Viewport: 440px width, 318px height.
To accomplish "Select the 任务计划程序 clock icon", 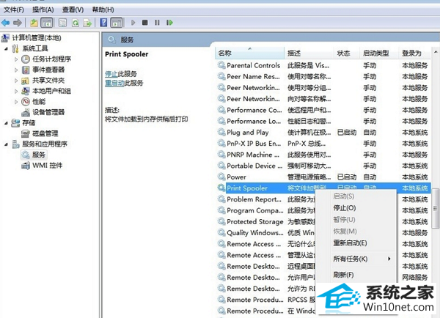I will coord(26,59).
